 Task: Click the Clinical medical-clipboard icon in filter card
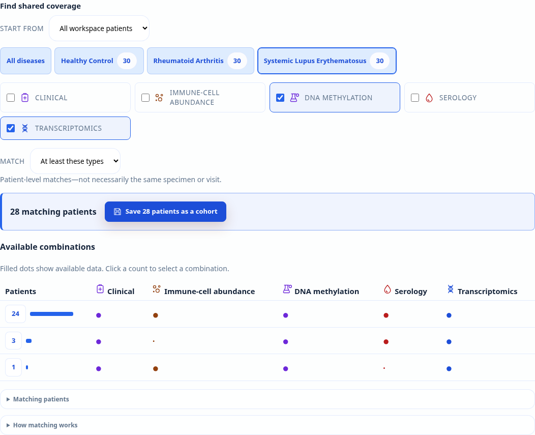(25, 98)
